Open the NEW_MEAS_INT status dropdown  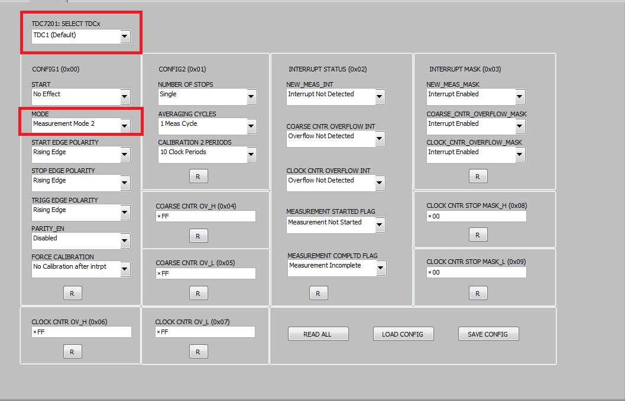pyautogui.click(x=380, y=97)
